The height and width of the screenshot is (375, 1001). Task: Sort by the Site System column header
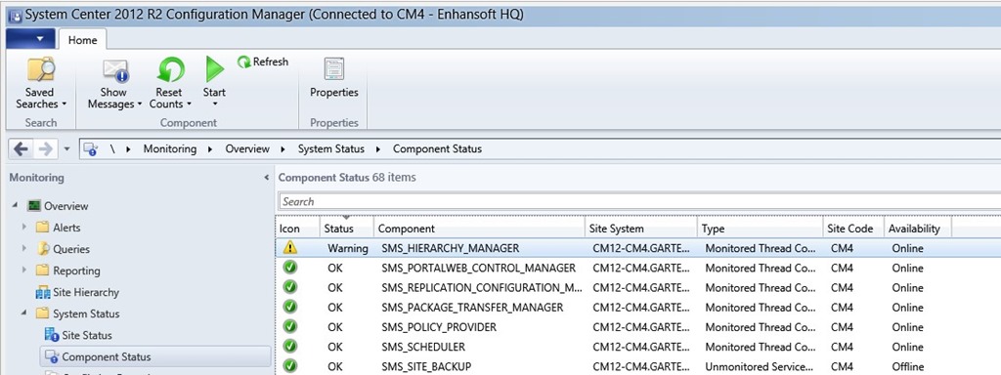pyautogui.click(x=641, y=229)
